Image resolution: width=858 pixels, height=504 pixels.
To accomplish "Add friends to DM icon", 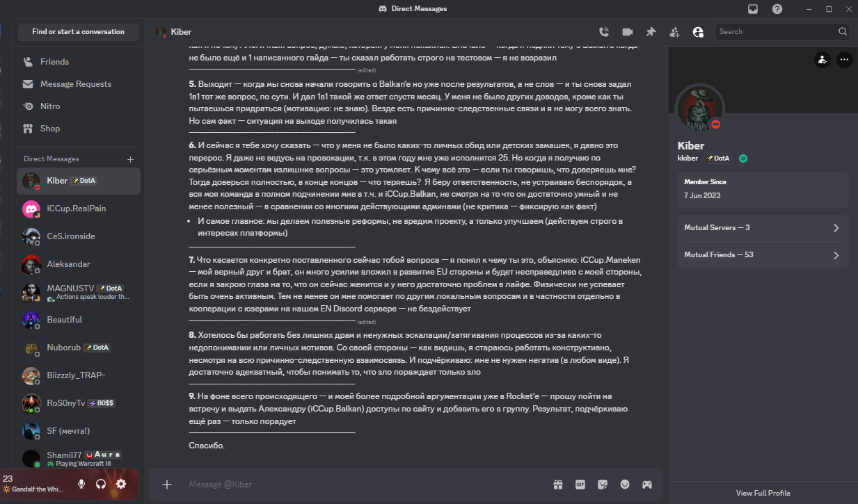I will click(x=674, y=32).
